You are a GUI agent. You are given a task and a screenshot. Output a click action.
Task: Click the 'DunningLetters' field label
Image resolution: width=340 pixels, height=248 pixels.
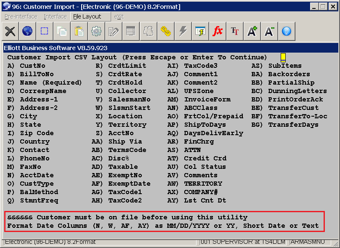pyautogui.click(x=297, y=91)
